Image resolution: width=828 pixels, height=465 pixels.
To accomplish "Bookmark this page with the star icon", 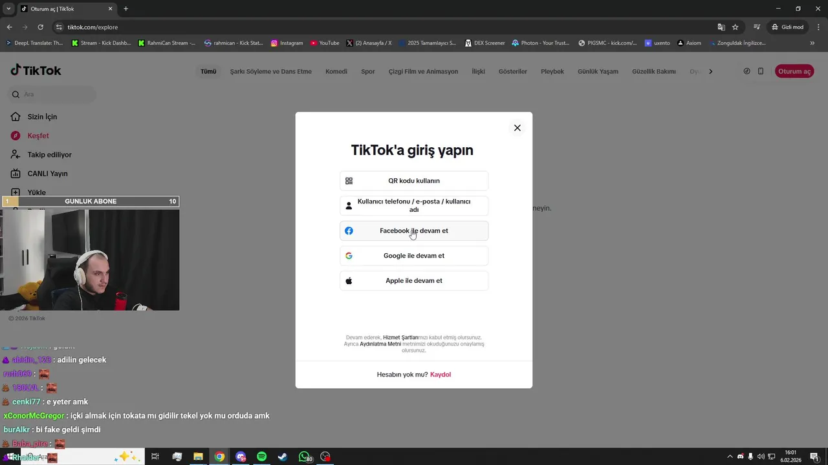I will pos(735,27).
